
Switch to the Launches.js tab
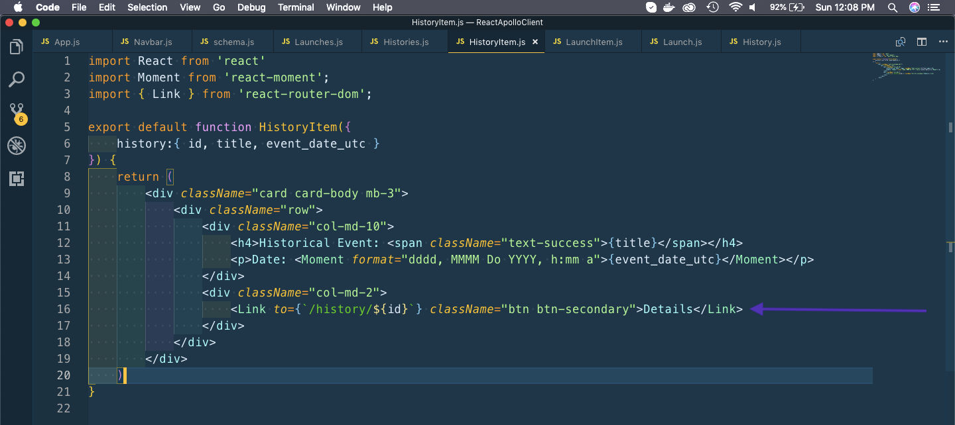[318, 42]
